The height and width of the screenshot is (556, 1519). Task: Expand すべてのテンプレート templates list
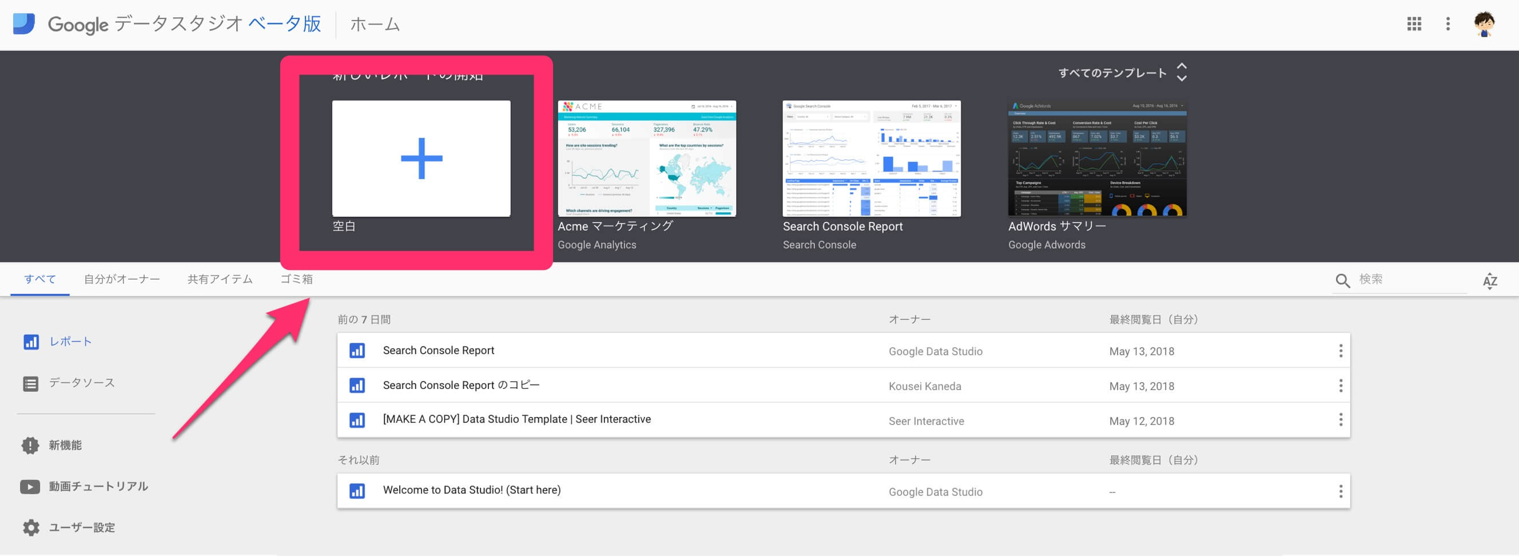(1123, 73)
